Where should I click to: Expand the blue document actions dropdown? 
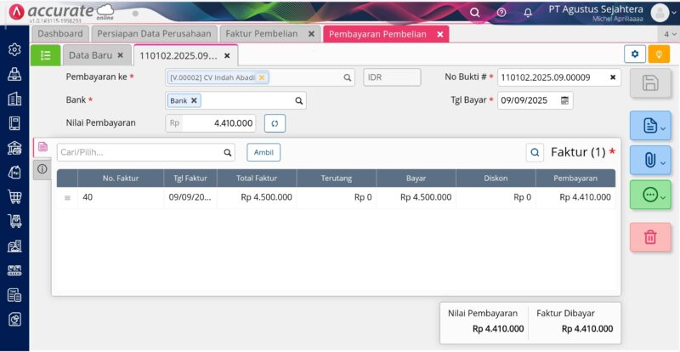tap(650, 127)
